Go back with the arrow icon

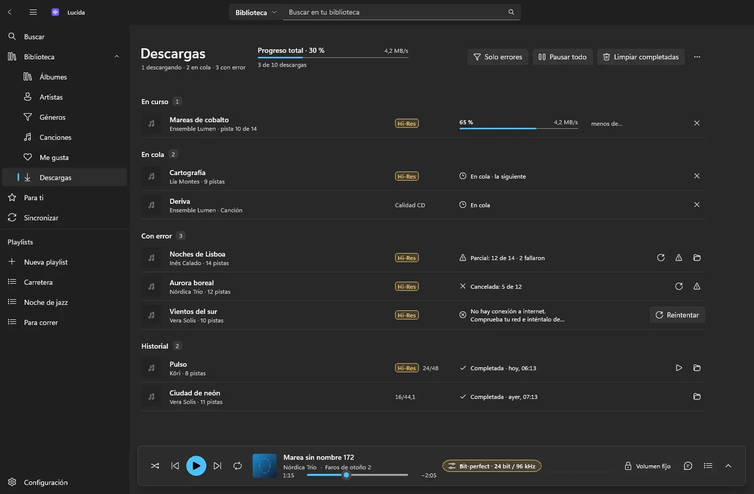[x=10, y=12]
